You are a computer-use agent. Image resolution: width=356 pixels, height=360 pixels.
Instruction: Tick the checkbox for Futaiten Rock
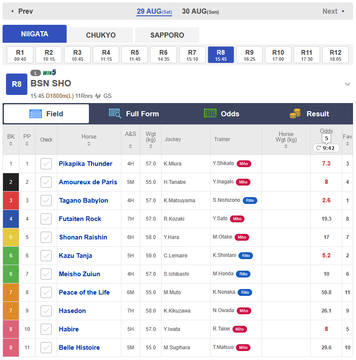[46, 219]
